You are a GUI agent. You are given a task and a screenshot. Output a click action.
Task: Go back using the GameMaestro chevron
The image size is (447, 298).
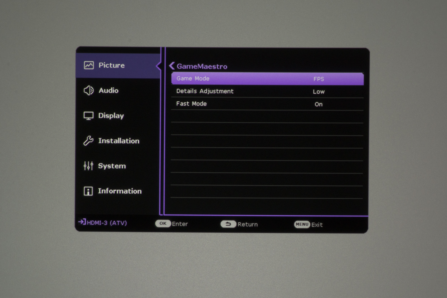(172, 66)
